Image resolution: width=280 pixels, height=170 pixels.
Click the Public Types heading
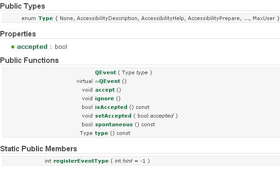[22, 6]
